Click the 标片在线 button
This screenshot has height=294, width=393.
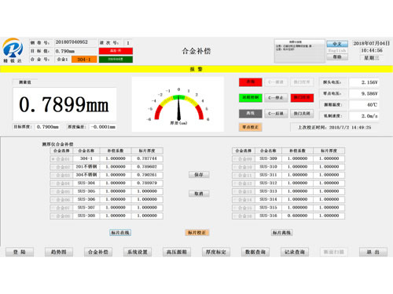(x=120, y=233)
